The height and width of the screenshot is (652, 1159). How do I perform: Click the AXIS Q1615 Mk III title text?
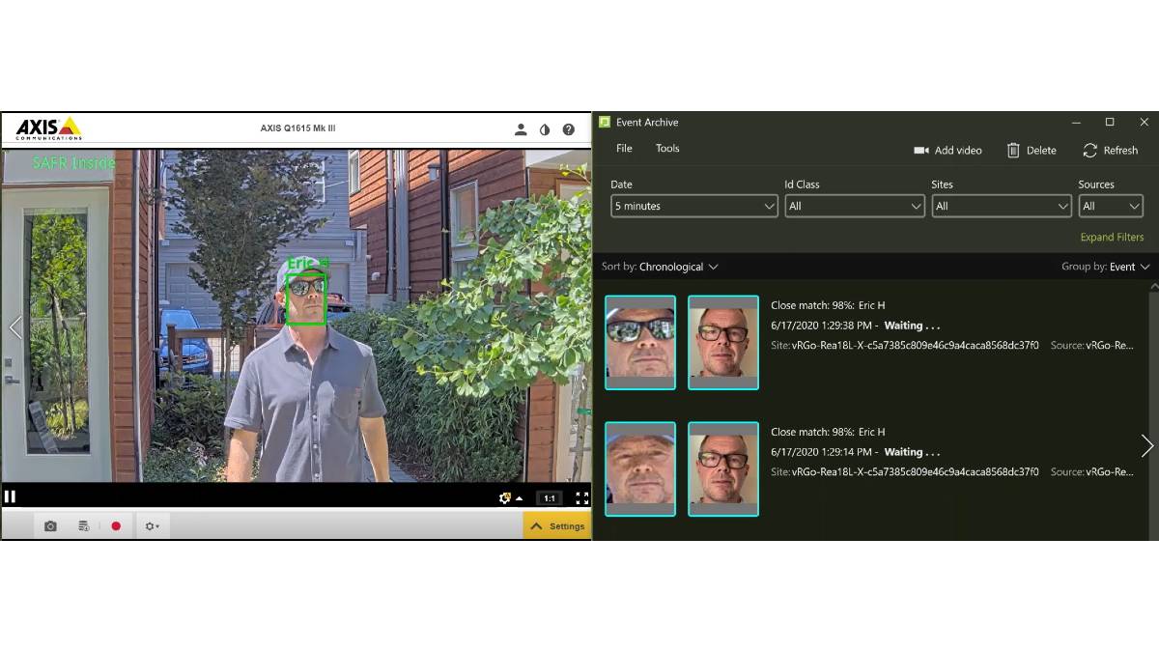tap(297, 128)
